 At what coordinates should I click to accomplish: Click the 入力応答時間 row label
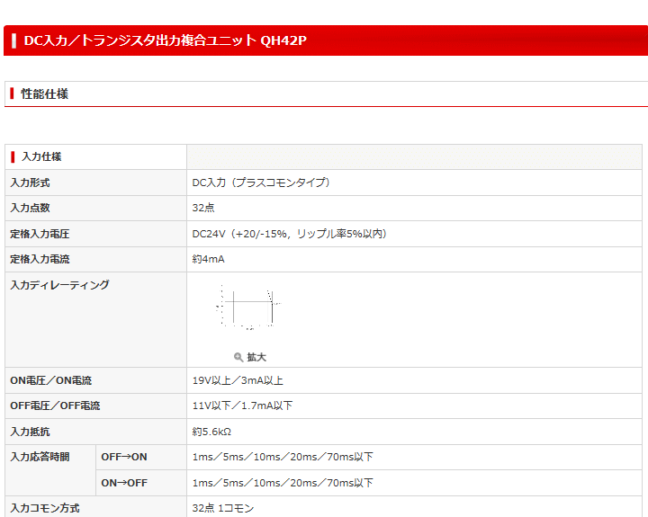coord(40,457)
